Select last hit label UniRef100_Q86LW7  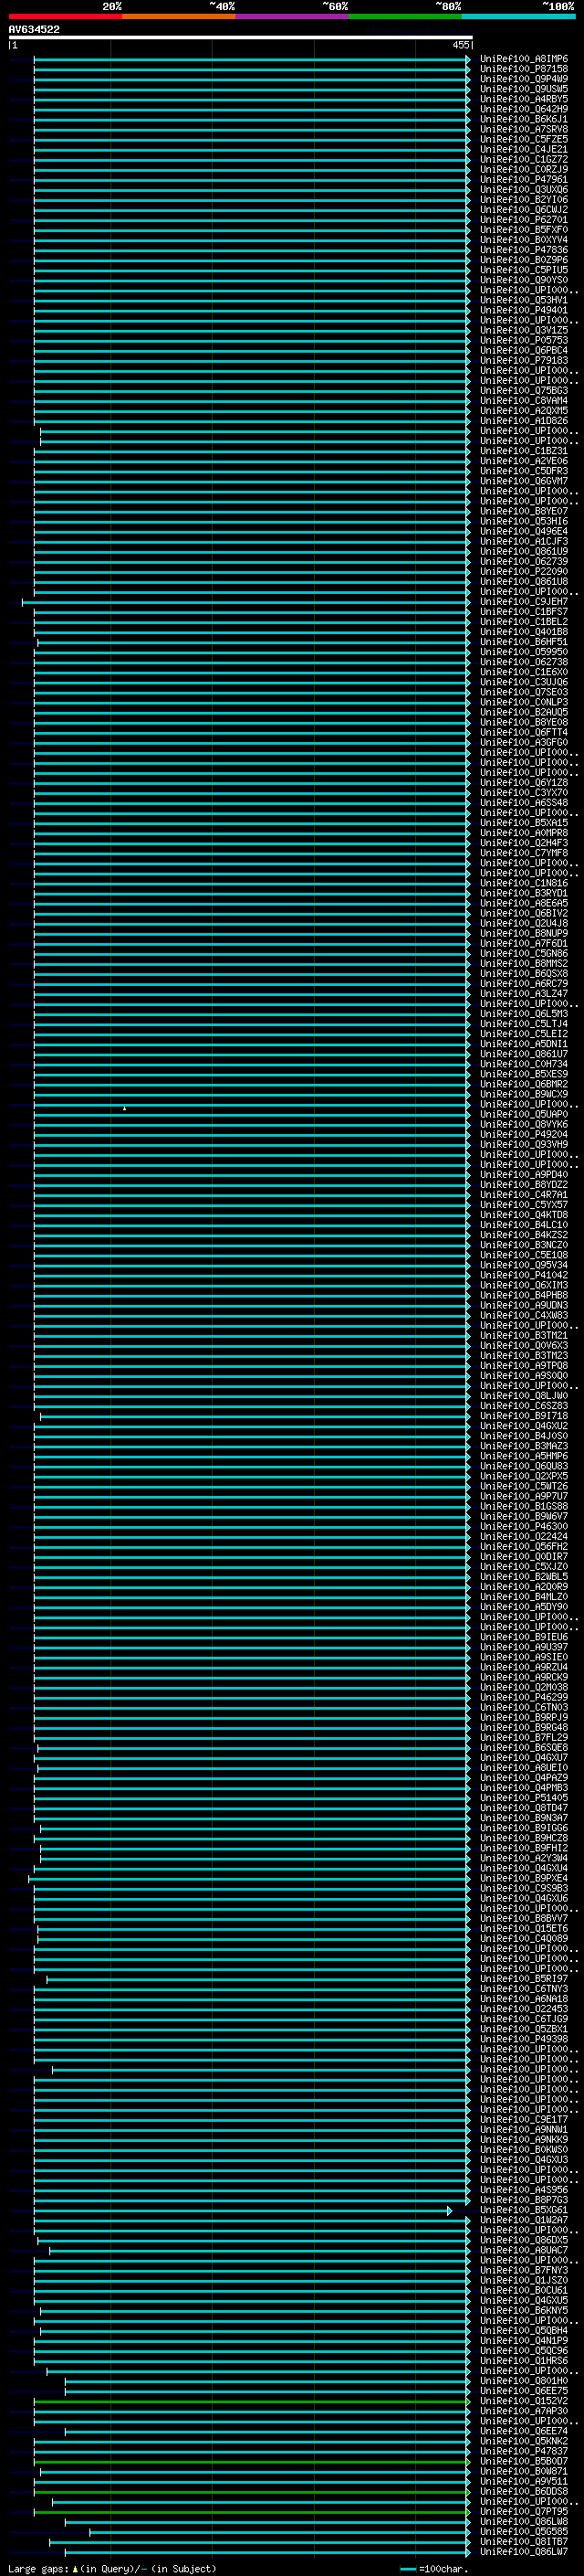523,2551
